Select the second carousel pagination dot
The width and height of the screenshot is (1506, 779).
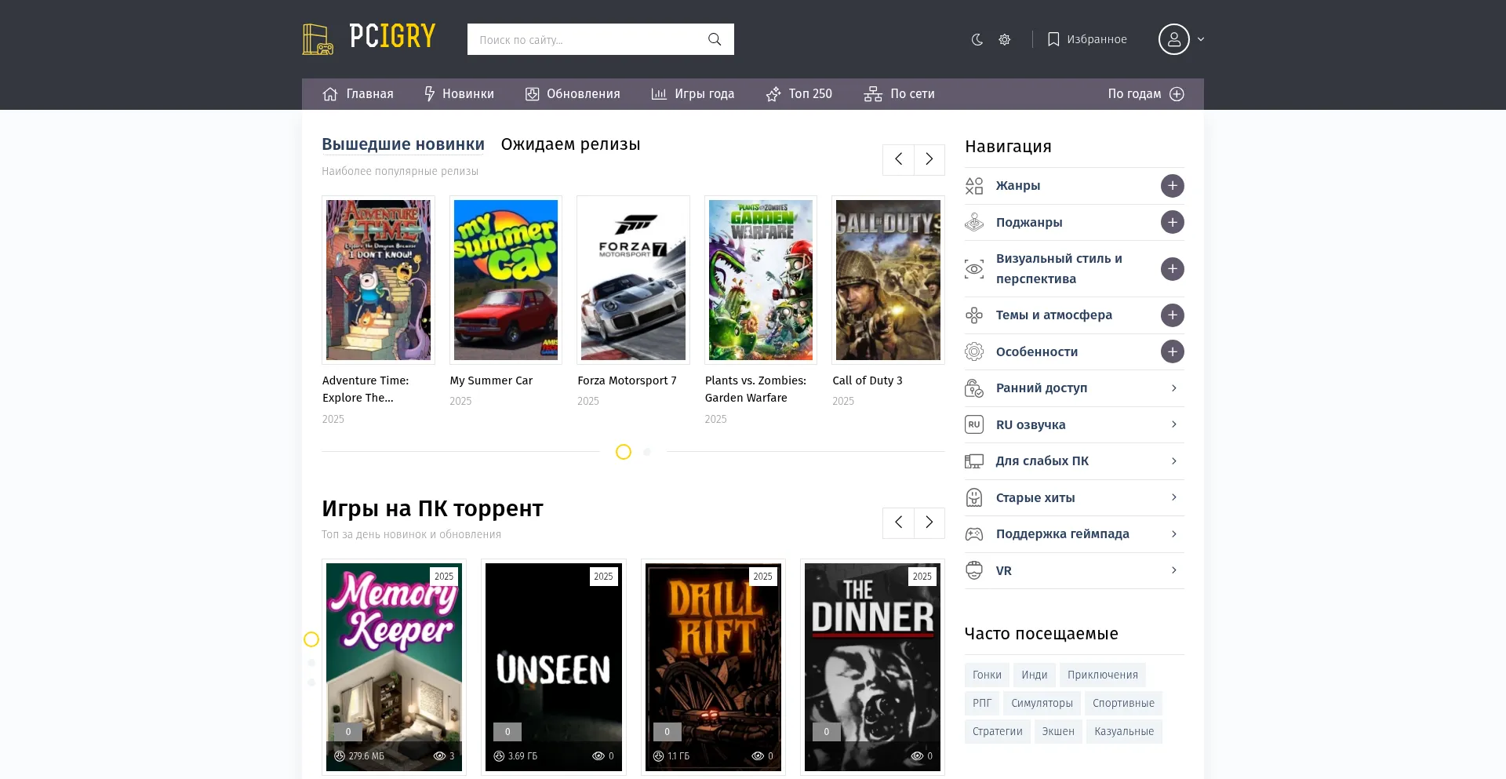(x=647, y=452)
